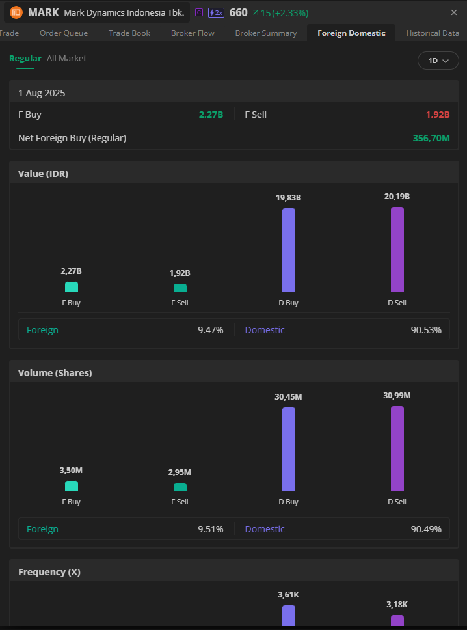Image resolution: width=467 pixels, height=630 pixels.
Task: Click the F Sell 2,95M volume bar
Action: pos(180,487)
